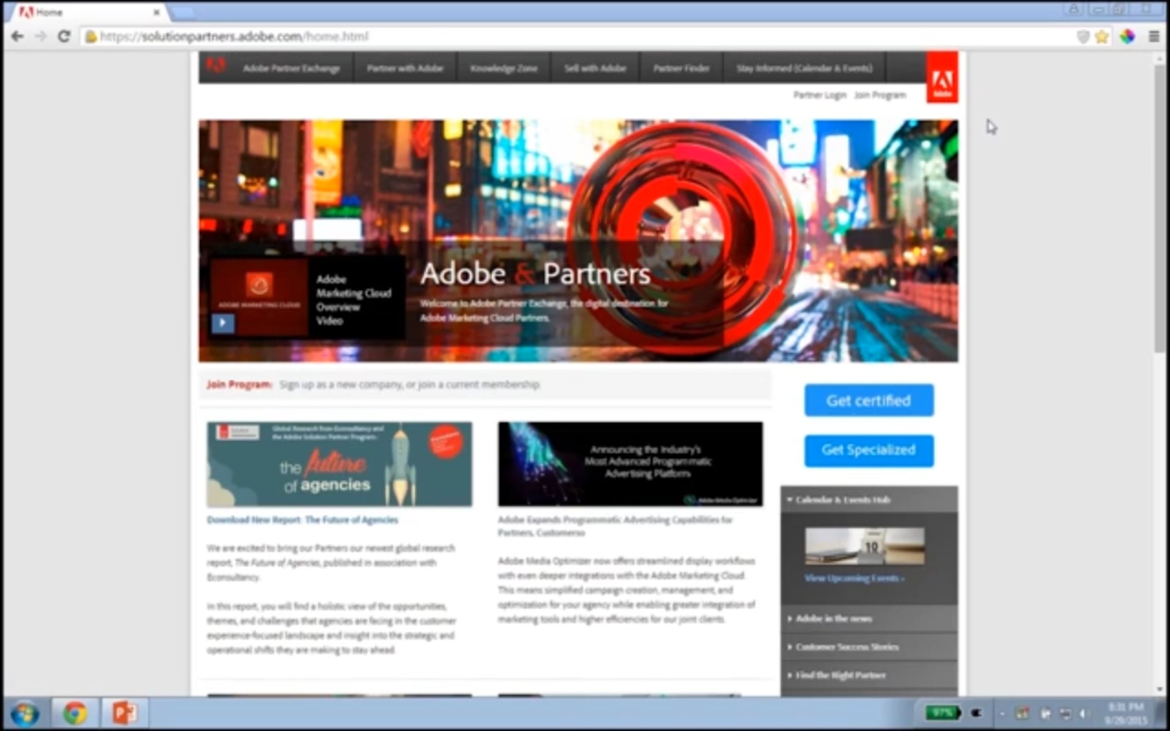Image resolution: width=1170 pixels, height=731 pixels.
Task: Open the future of agencies banner image
Action: (339, 464)
